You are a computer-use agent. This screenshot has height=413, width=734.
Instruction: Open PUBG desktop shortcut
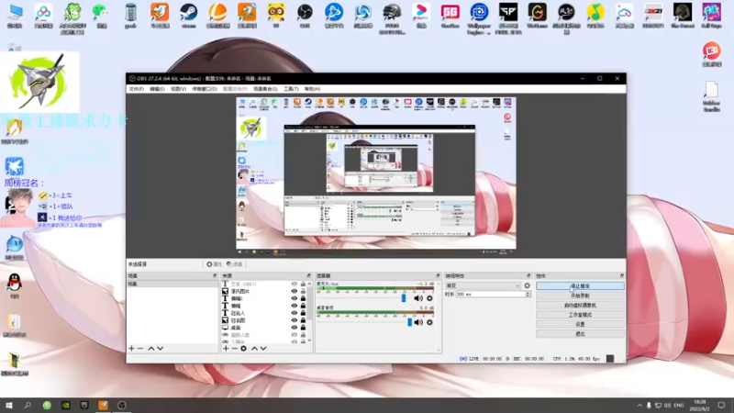coord(392,17)
